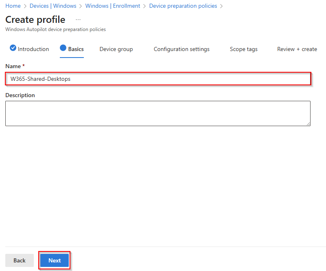Image resolution: width=326 pixels, height=271 pixels.
Task: Click the chevron after Device preparation policies
Action: coord(221,6)
